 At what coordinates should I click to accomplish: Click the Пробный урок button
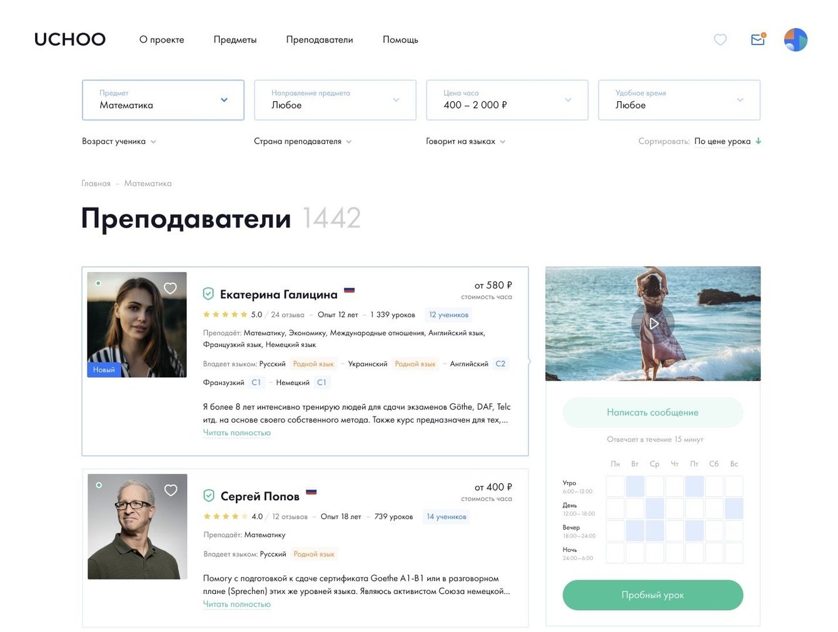[x=653, y=595]
